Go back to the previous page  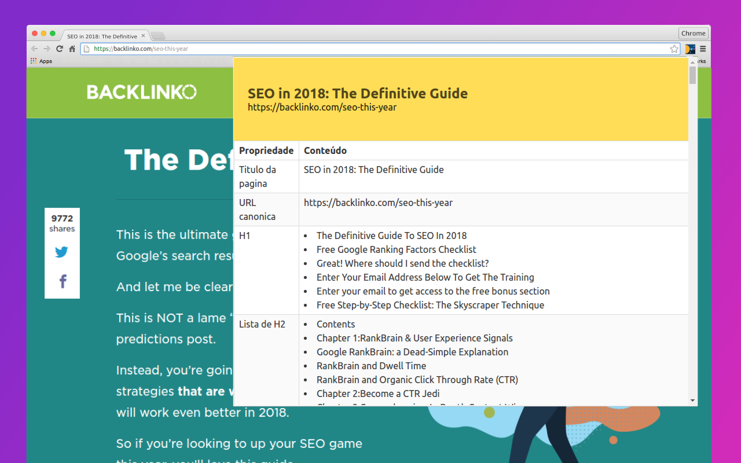[34, 49]
